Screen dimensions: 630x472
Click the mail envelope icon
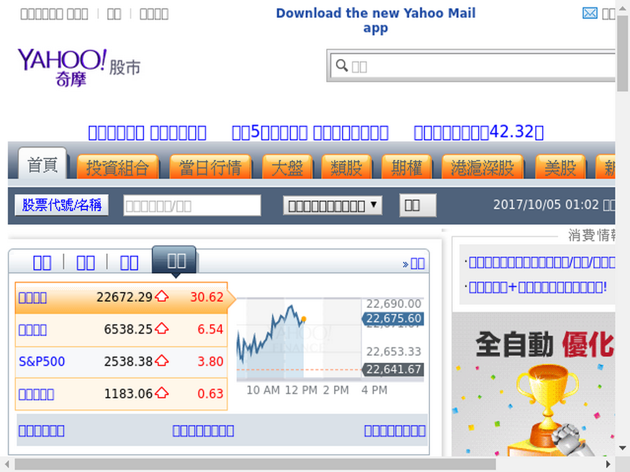tap(589, 14)
